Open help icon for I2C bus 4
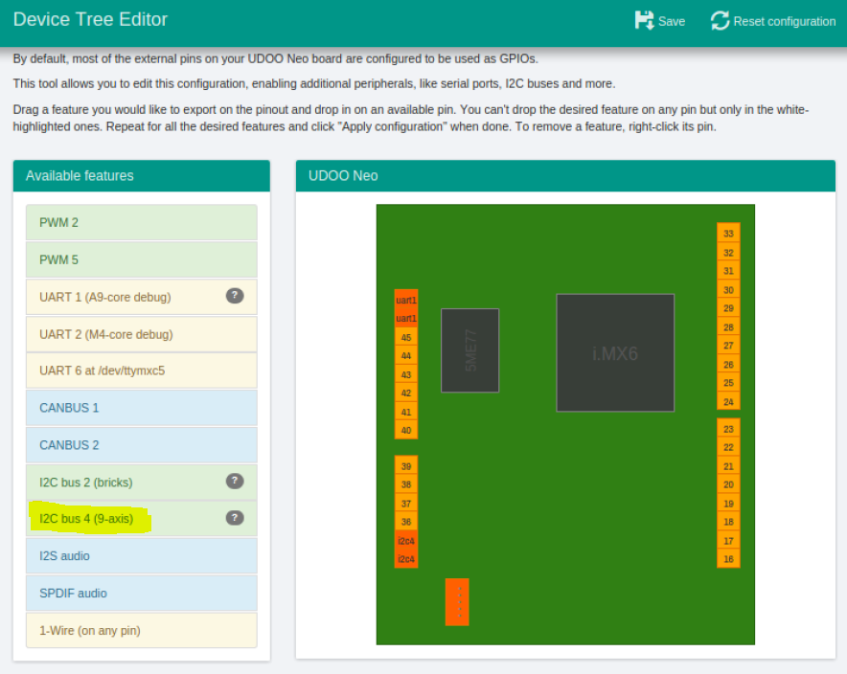 coord(235,518)
